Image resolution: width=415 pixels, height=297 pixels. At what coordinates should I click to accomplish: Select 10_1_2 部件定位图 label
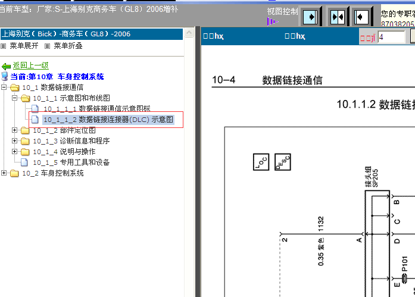pos(64,130)
